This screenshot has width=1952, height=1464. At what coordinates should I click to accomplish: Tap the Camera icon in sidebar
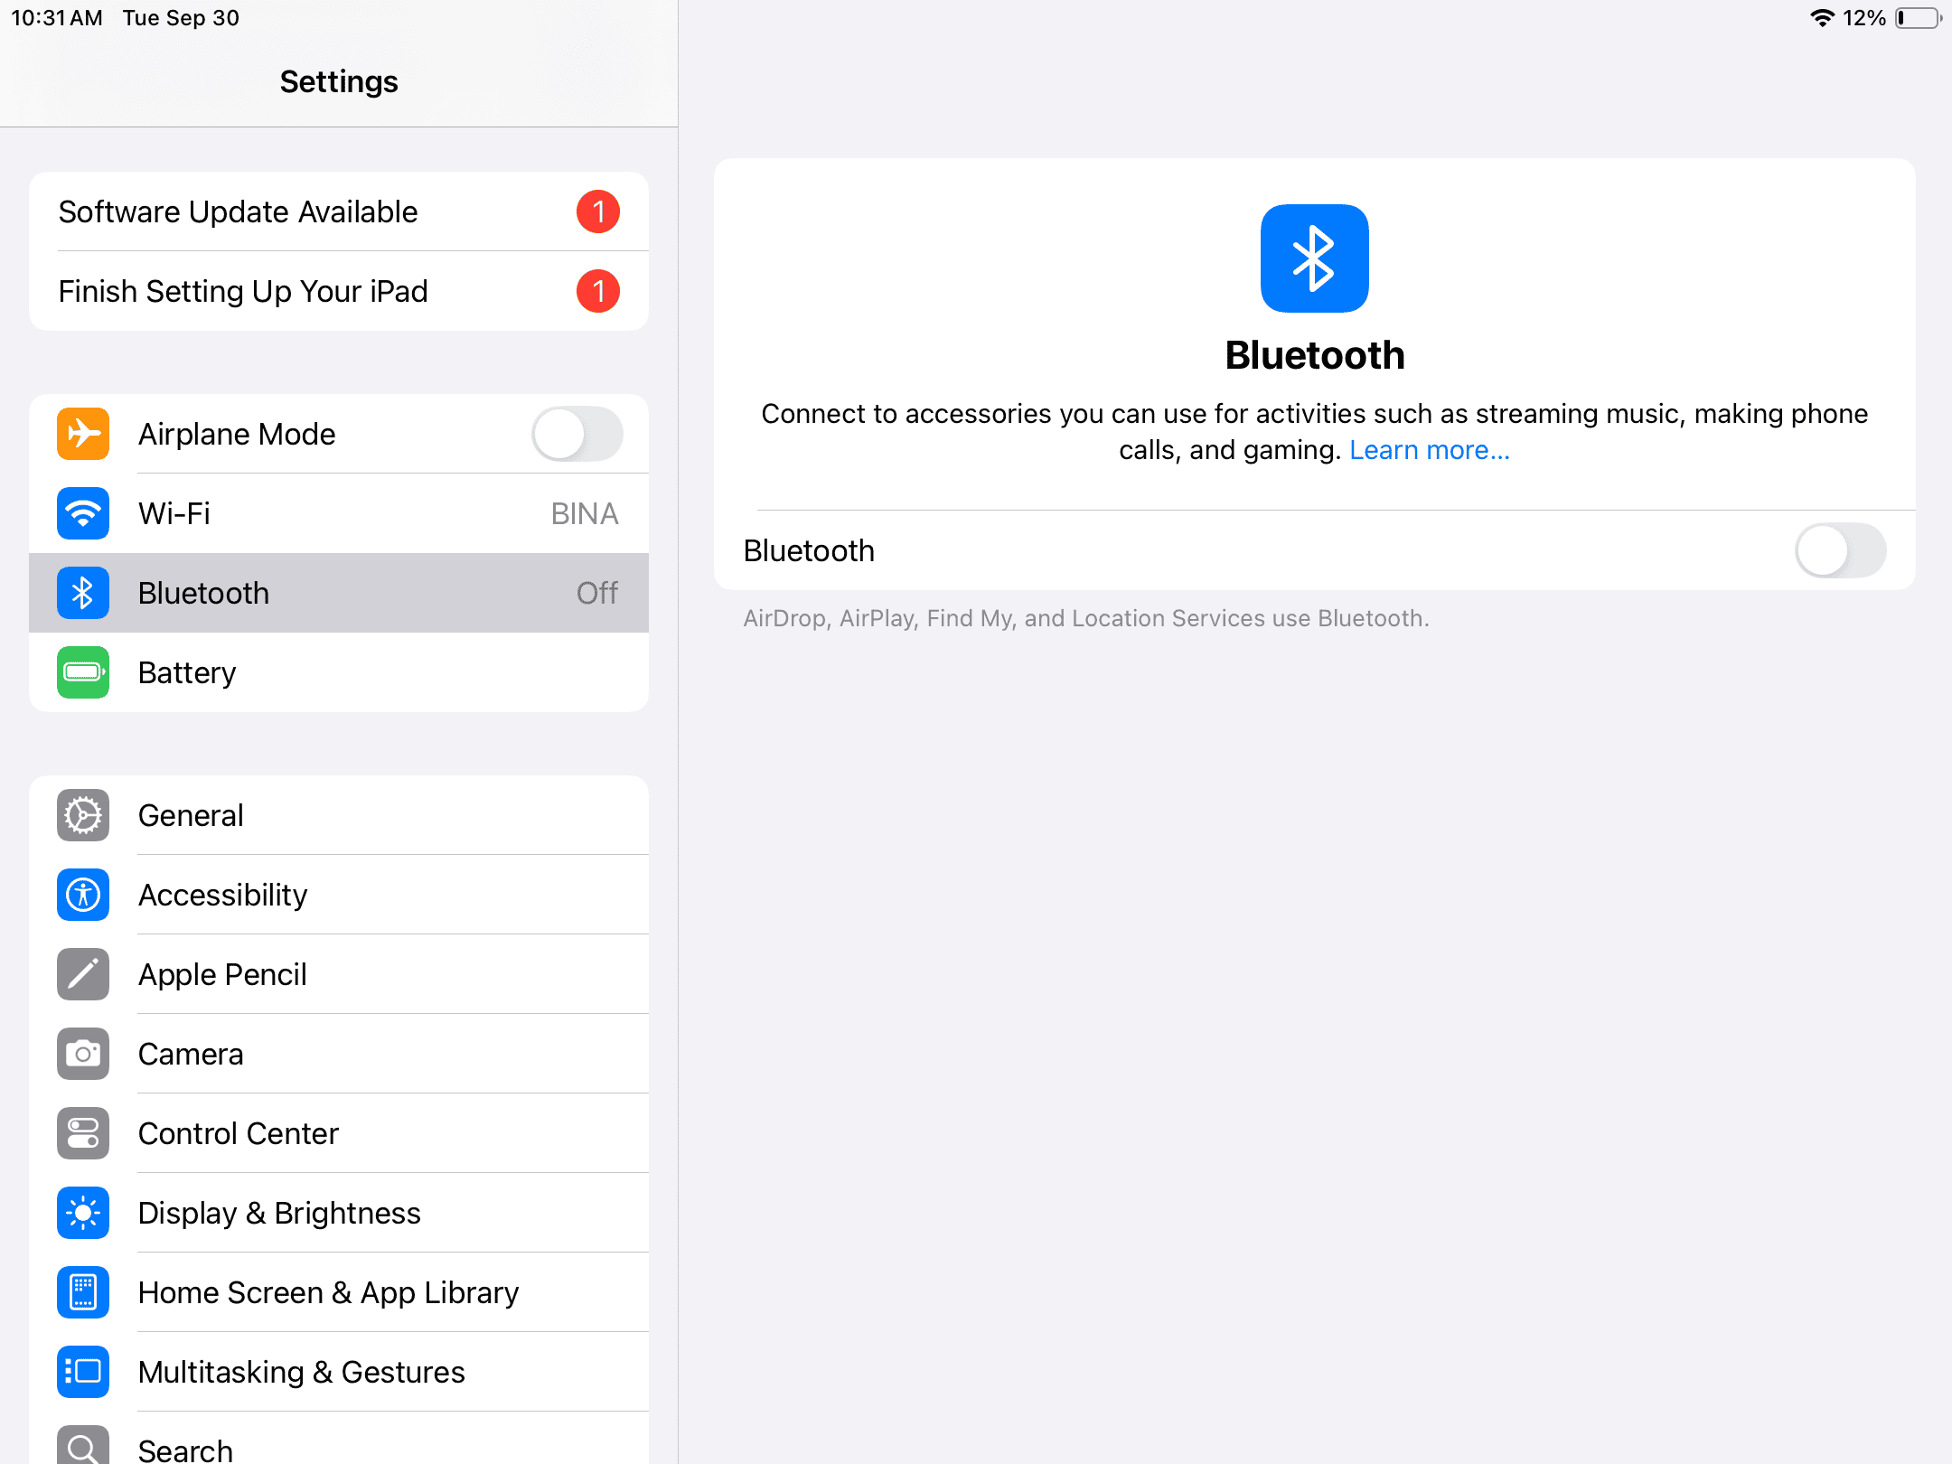(x=83, y=1054)
